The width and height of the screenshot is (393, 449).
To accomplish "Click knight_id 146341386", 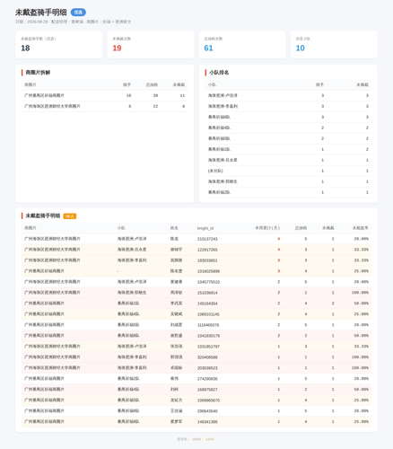I will tap(207, 422).
